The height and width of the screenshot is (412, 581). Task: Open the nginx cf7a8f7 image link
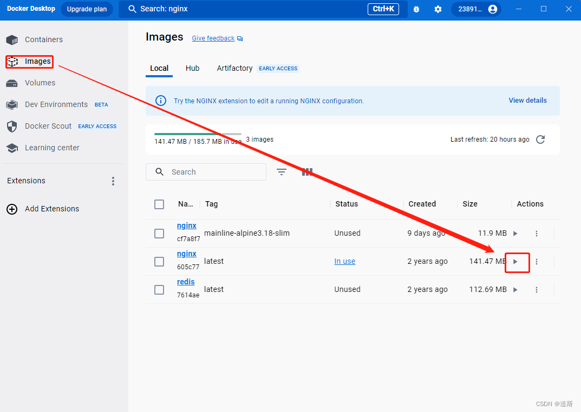click(x=186, y=225)
